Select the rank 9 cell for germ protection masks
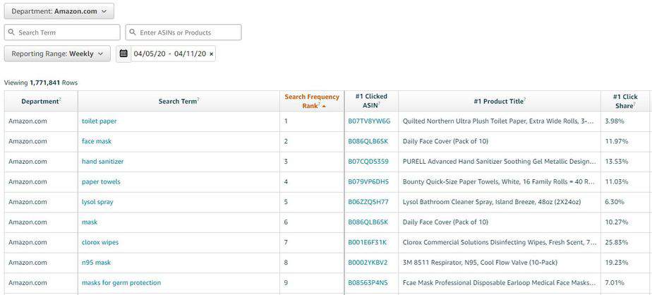652x295 pixels. tap(312, 283)
